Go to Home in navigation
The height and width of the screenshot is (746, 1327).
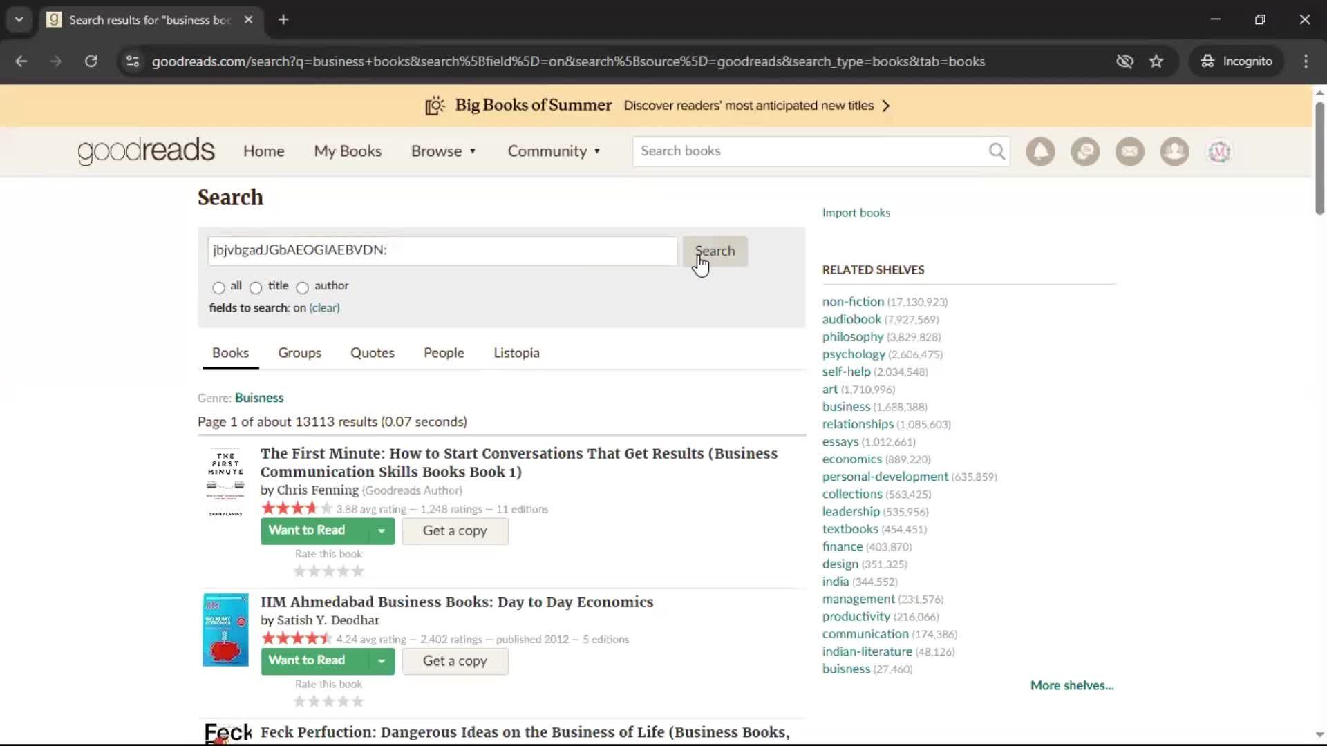point(264,151)
